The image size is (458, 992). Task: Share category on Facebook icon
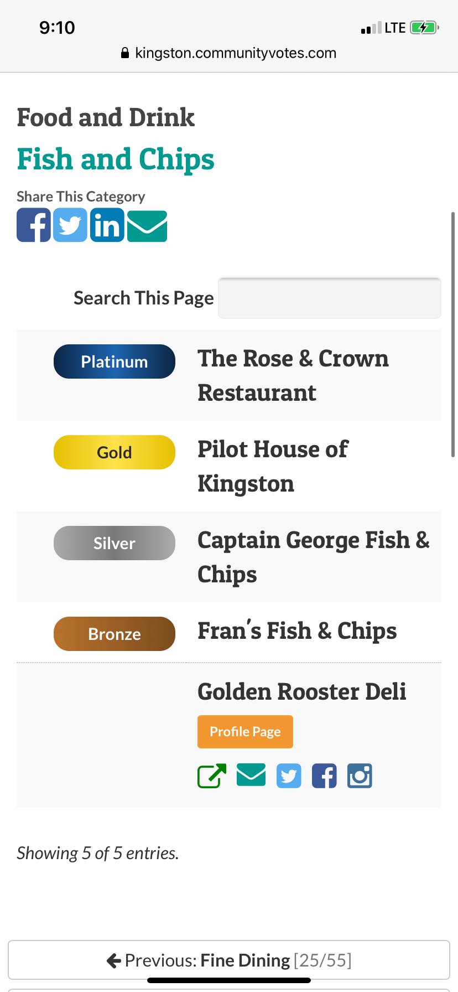[34, 225]
